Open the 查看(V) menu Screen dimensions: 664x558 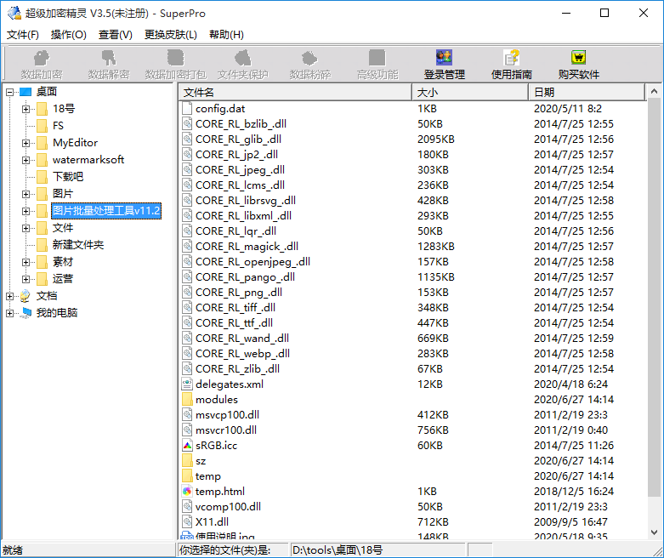pos(115,34)
